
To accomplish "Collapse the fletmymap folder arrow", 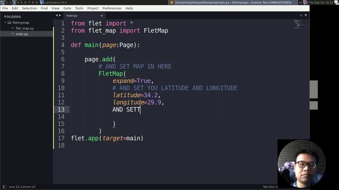I will (5, 22).
